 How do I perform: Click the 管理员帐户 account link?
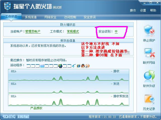click(x=33, y=31)
